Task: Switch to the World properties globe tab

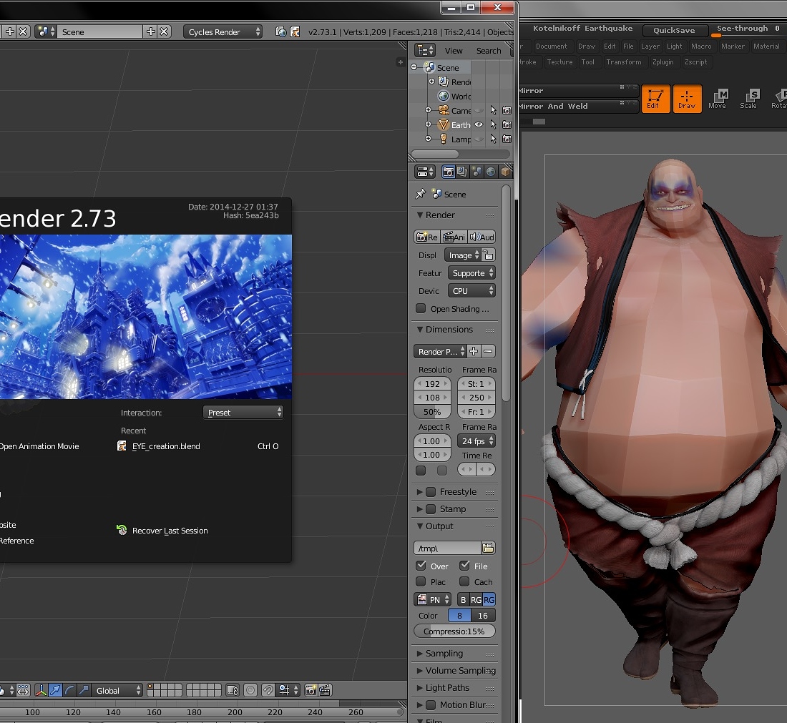Action: (x=490, y=172)
